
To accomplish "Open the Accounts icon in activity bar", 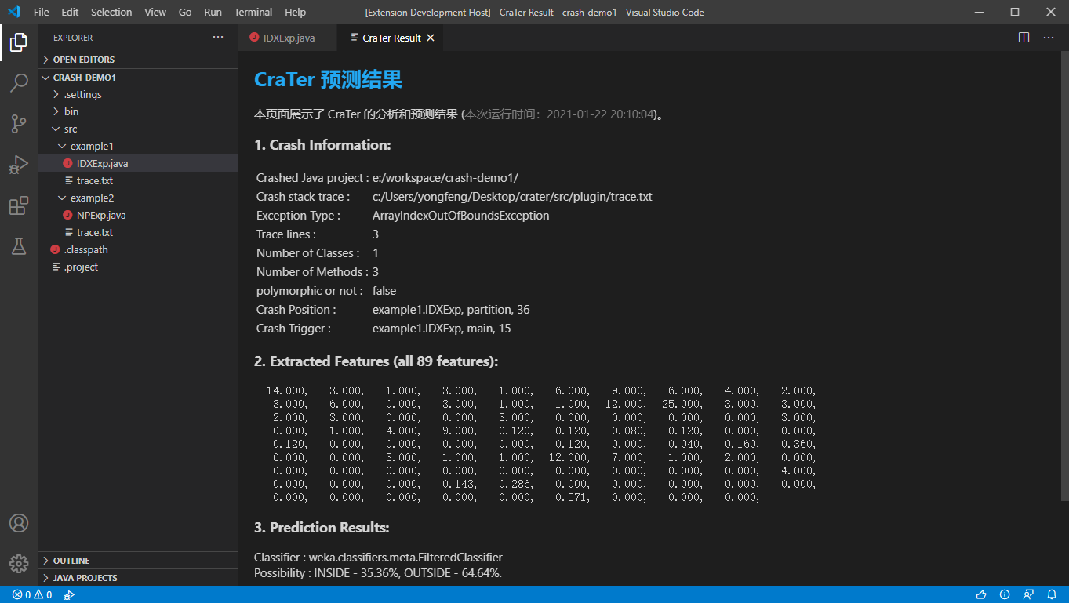I will 19,523.
